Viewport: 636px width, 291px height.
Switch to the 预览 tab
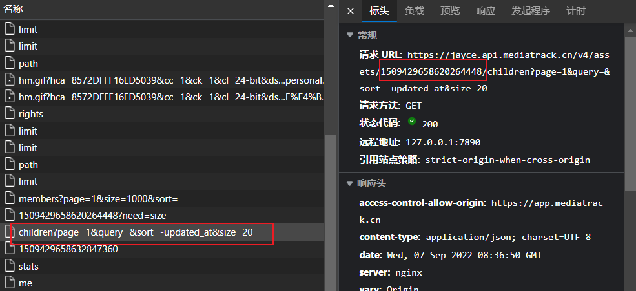(x=450, y=11)
